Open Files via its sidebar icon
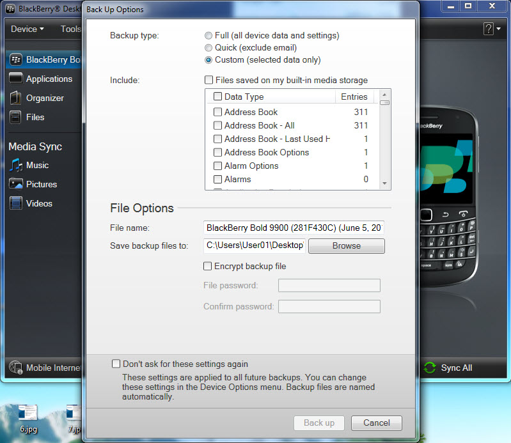This screenshot has width=511, height=443. [15, 117]
